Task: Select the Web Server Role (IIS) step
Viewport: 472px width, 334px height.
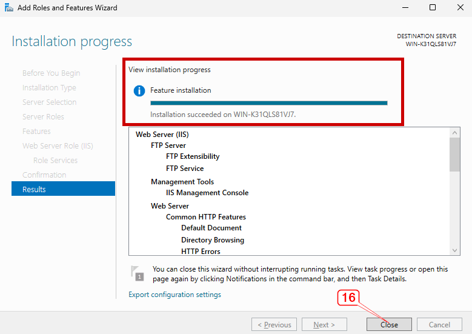Action: click(x=58, y=145)
